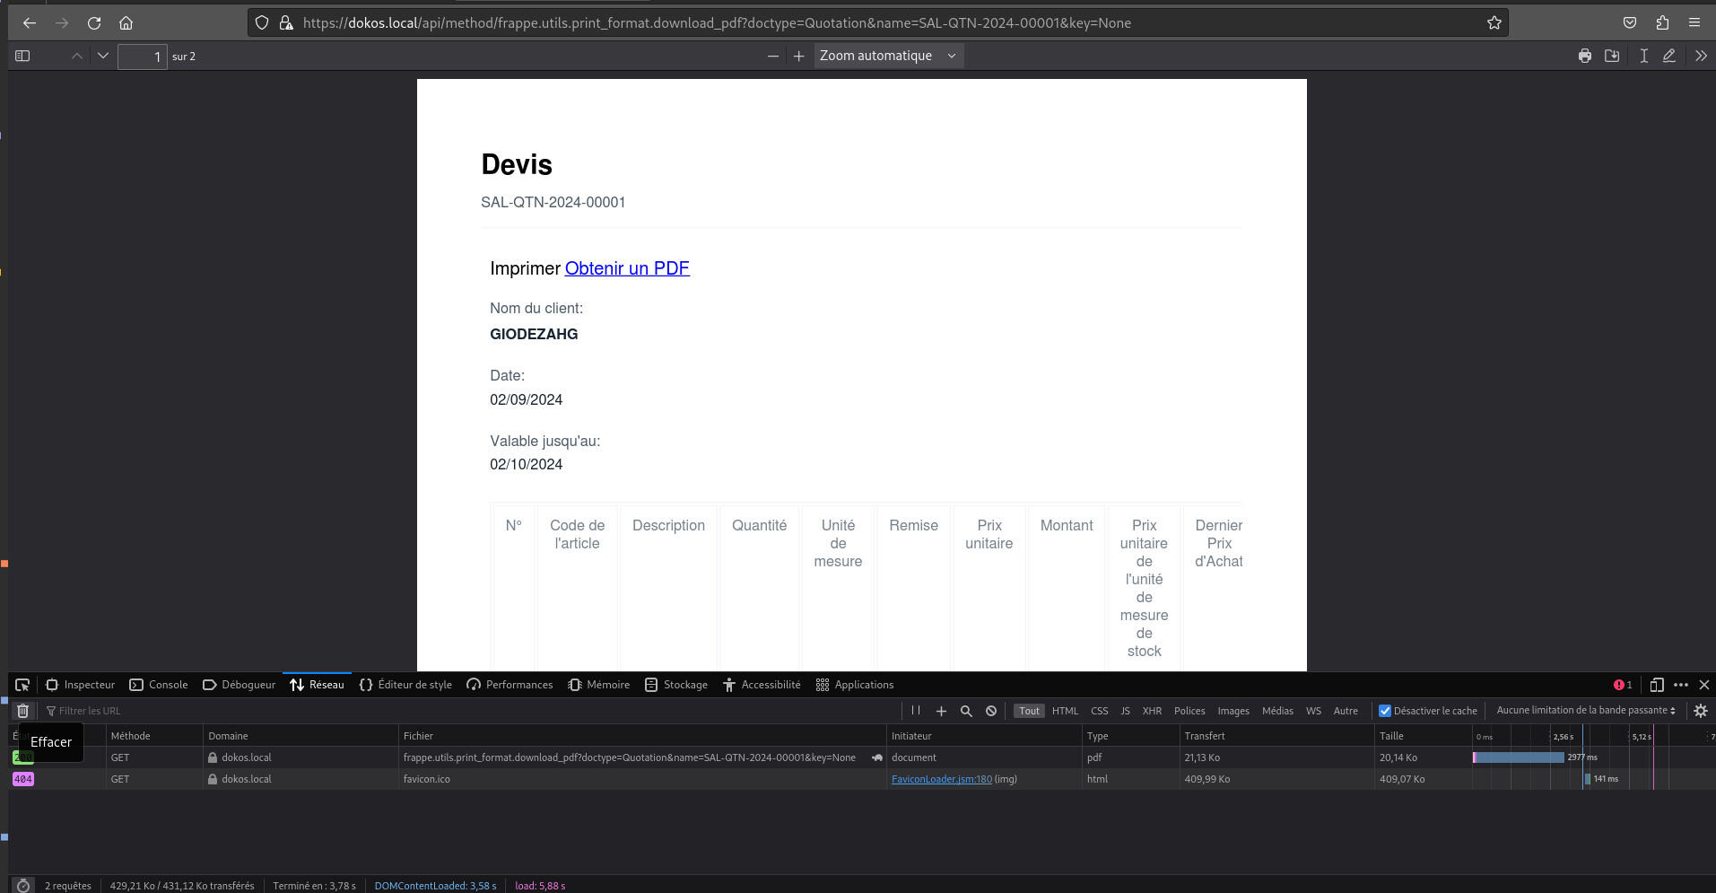This screenshot has height=893, width=1716.
Task: Zoom out the PDF
Action: click(773, 56)
